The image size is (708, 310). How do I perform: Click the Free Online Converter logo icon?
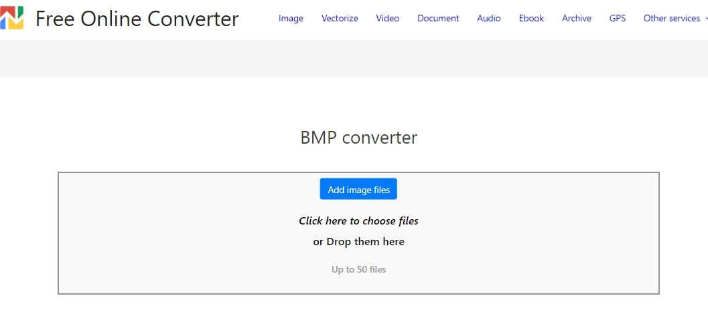tap(12, 18)
